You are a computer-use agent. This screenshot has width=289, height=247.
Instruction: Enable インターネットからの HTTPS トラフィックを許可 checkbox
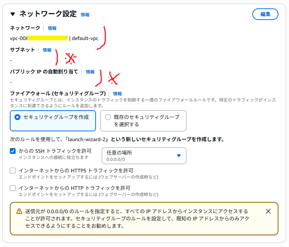13,171
